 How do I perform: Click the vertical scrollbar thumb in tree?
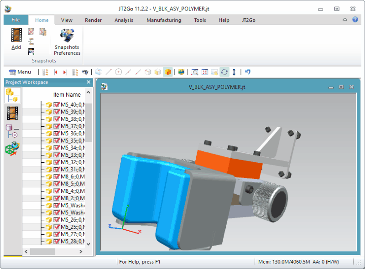(88, 123)
